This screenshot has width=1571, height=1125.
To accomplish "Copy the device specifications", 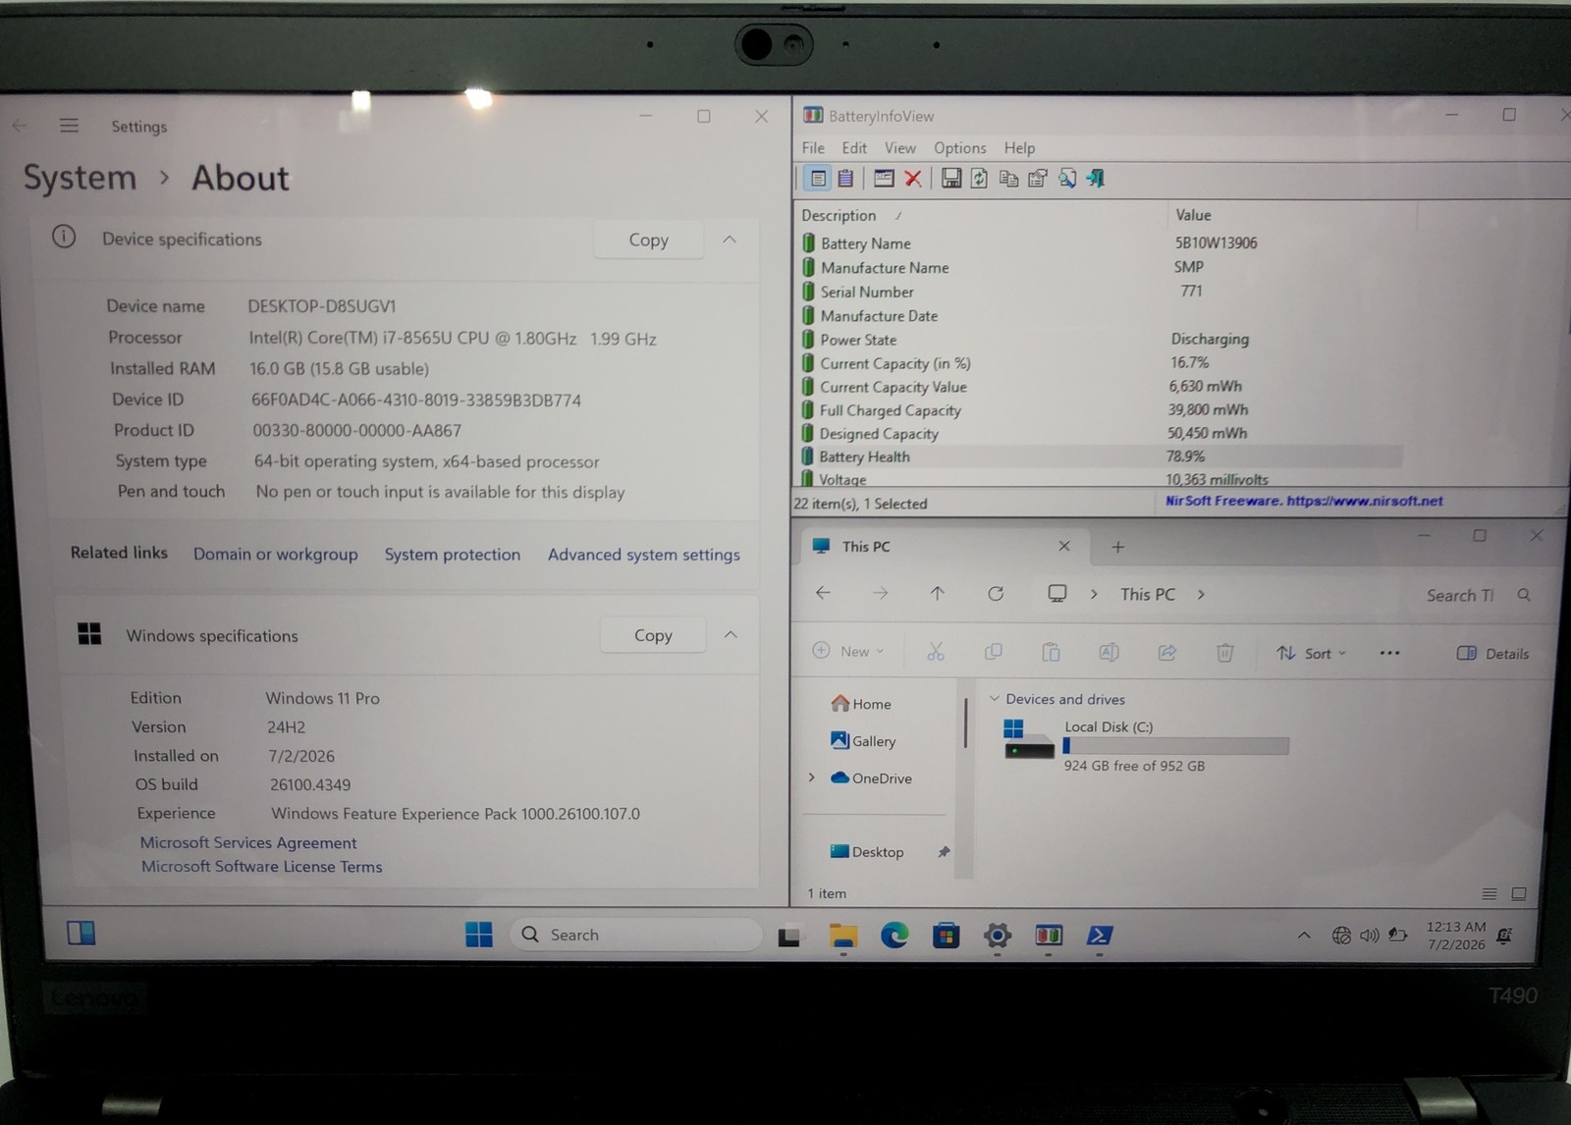I will [x=648, y=240].
